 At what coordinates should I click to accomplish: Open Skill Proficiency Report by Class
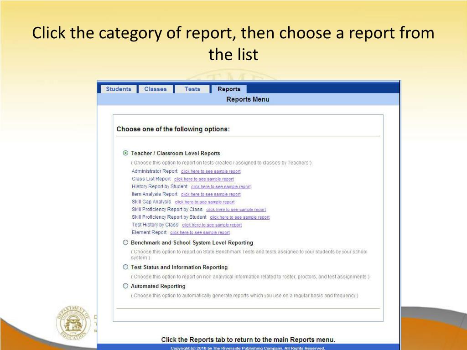[167, 210]
